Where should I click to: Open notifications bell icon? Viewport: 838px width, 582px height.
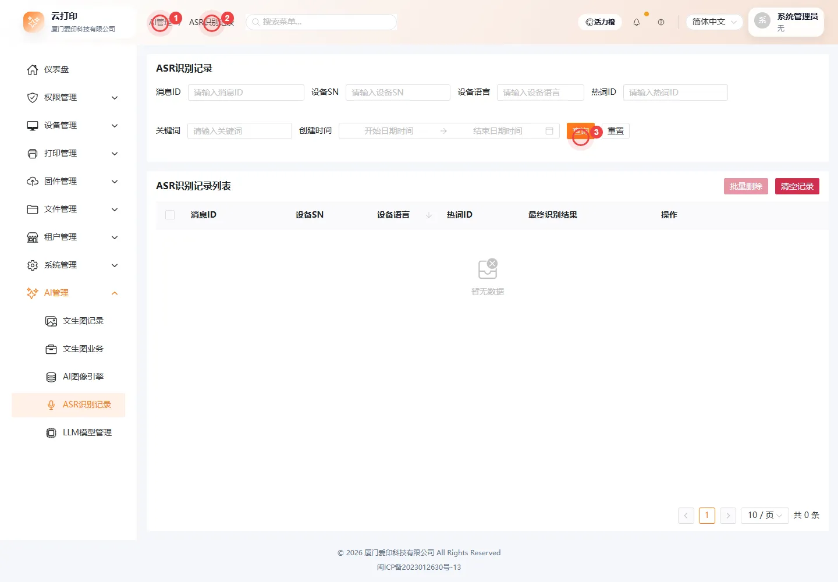[637, 22]
